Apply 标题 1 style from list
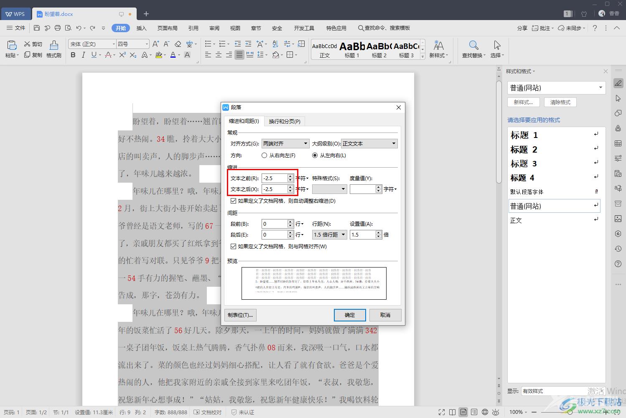Image resolution: width=626 pixels, height=418 pixels. point(554,135)
